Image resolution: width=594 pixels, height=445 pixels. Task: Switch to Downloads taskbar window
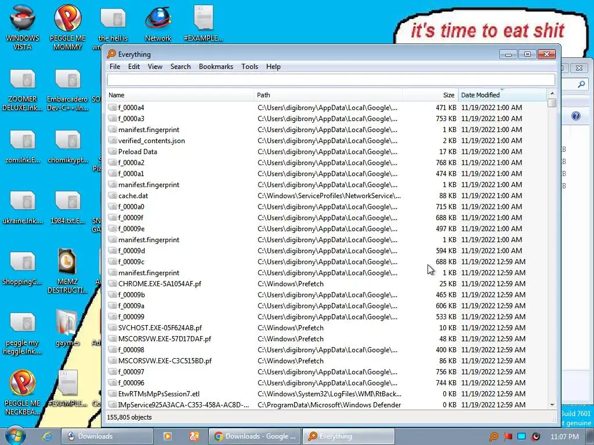[x=107, y=436]
